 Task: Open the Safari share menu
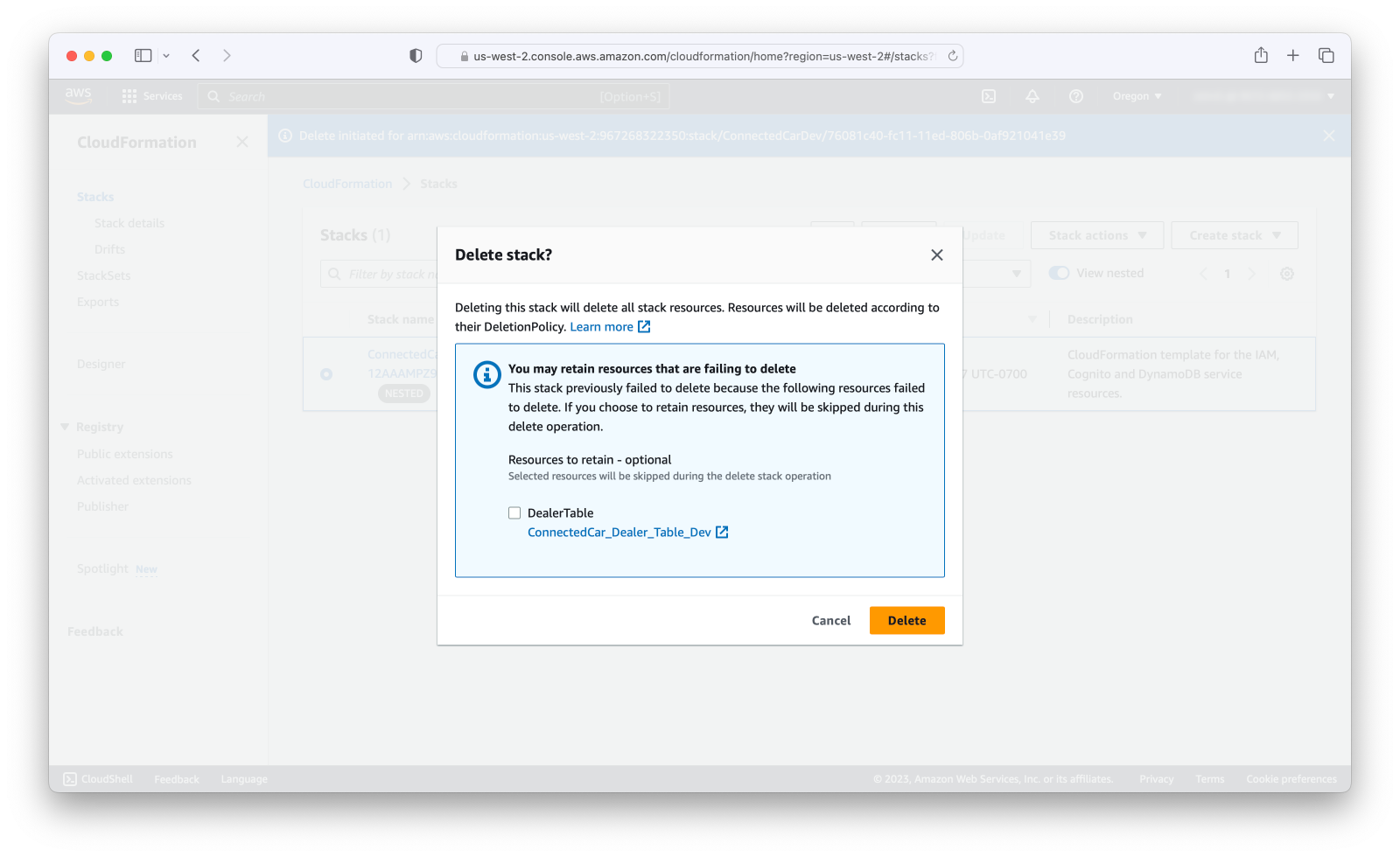coord(1261,55)
